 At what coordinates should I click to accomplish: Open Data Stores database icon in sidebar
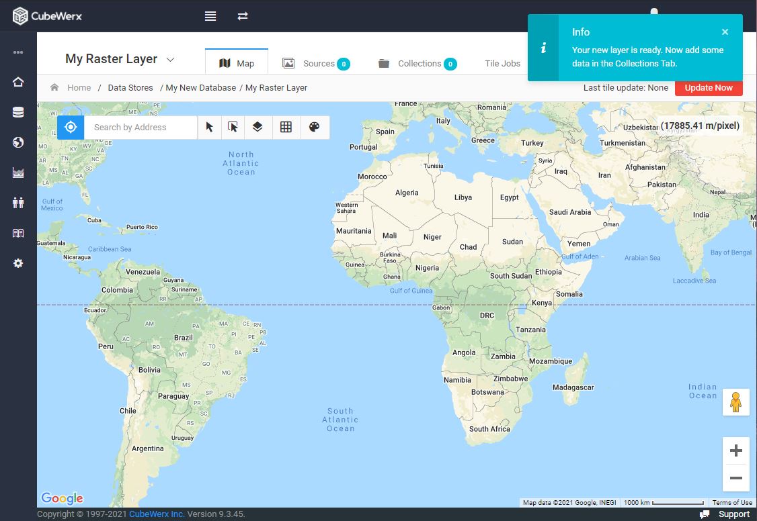pyautogui.click(x=18, y=112)
